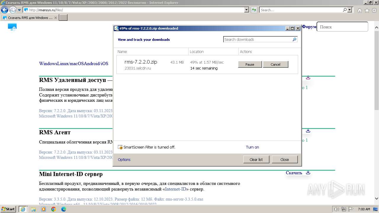The image size is (379, 213).
Task: Click download icon for RMS Агент
Action: tap(308, 130)
